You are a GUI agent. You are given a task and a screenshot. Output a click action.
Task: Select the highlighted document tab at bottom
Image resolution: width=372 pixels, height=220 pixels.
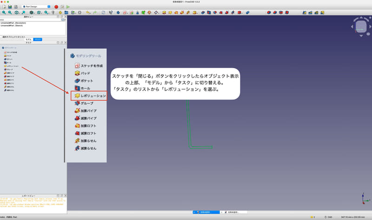[206, 212]
